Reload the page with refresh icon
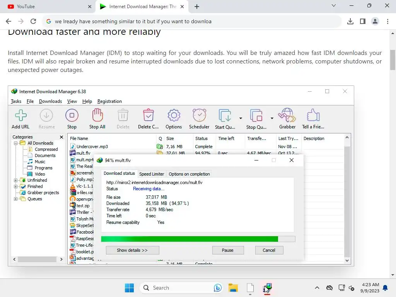 point(33,22)
